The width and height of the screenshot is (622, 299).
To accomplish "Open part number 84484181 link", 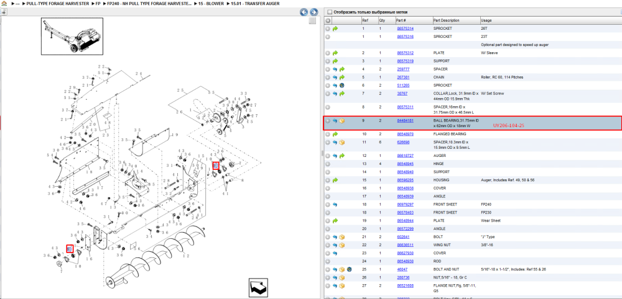I will [x=406, y=120].
